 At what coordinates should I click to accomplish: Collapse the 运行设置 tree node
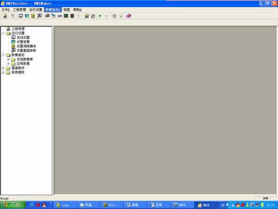(x=3, y=33)
